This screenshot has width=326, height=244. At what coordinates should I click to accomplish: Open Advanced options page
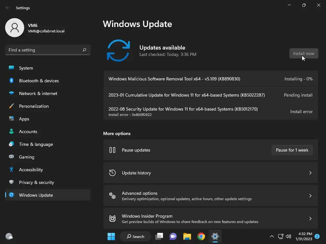211,196
